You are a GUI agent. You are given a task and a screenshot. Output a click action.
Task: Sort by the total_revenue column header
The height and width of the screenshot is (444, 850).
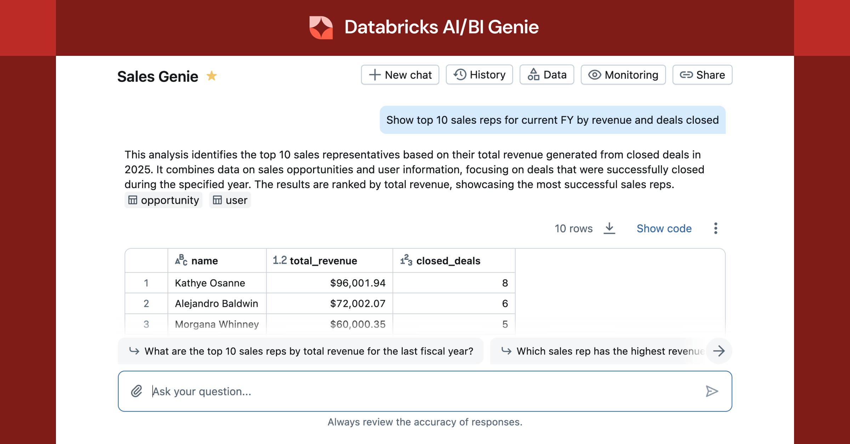pyautogui.click(x=323, y=261)
